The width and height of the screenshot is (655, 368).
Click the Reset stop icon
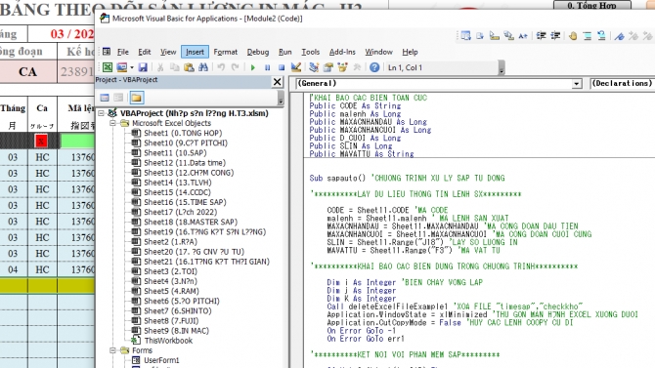[x=282, y=67]
